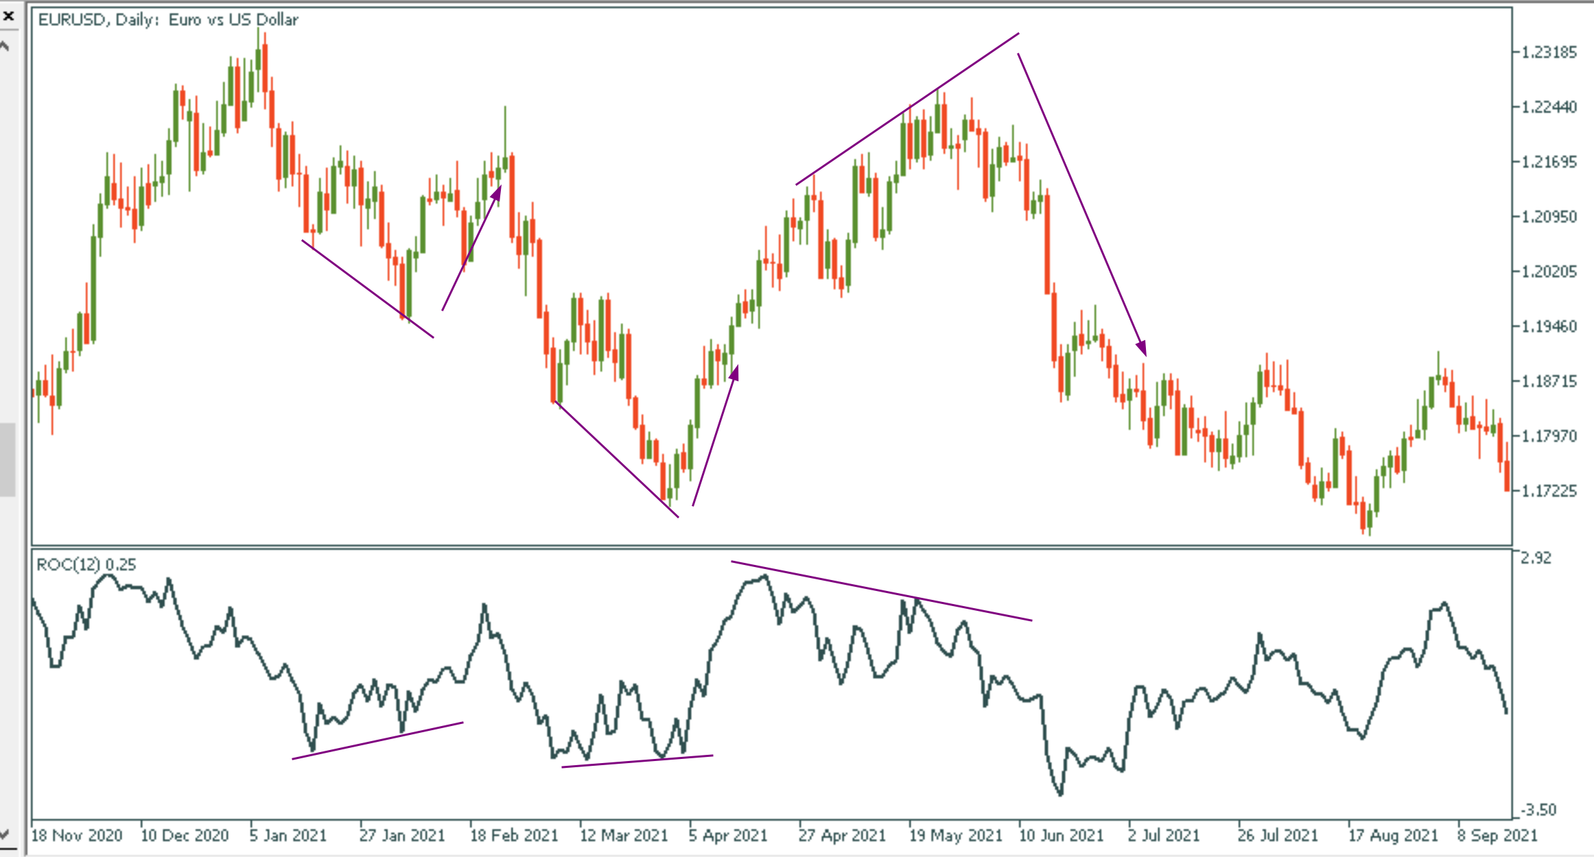Click the '10 Dec 2020' date label

point(185,835)
